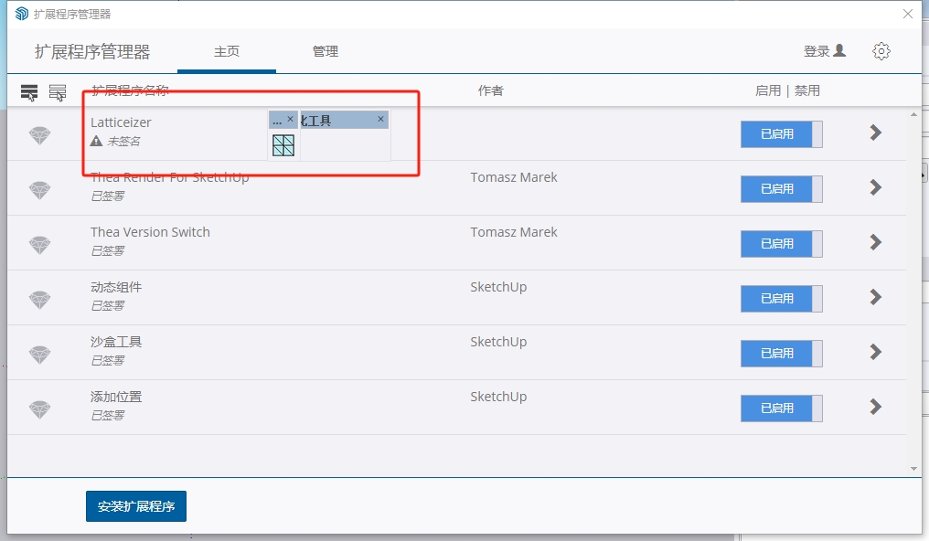Screen dimensions: 929x541
Task: Click the 作者 column header
Action: 491,90
